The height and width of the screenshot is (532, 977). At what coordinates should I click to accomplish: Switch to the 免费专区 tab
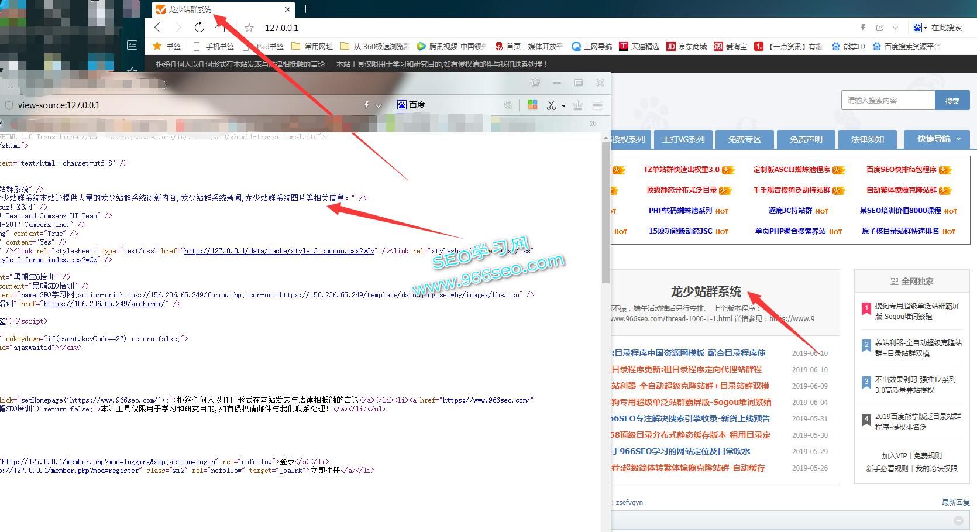click(x=745, y=139)
